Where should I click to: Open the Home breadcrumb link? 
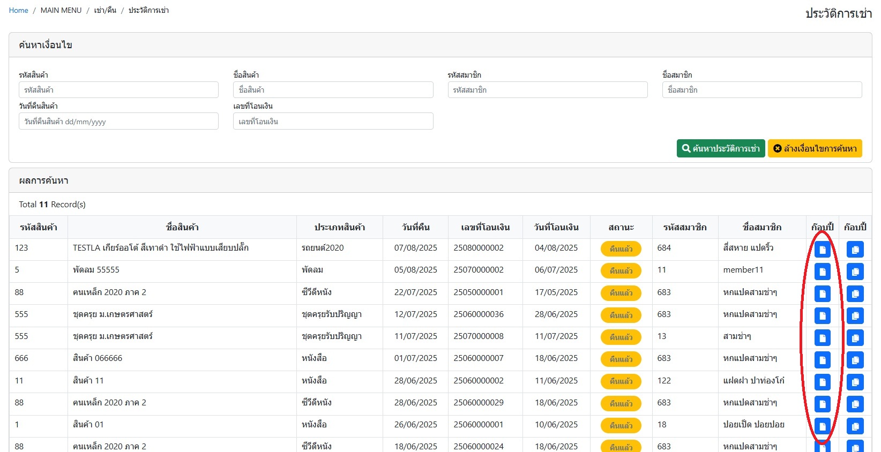[x=19, y=10]
